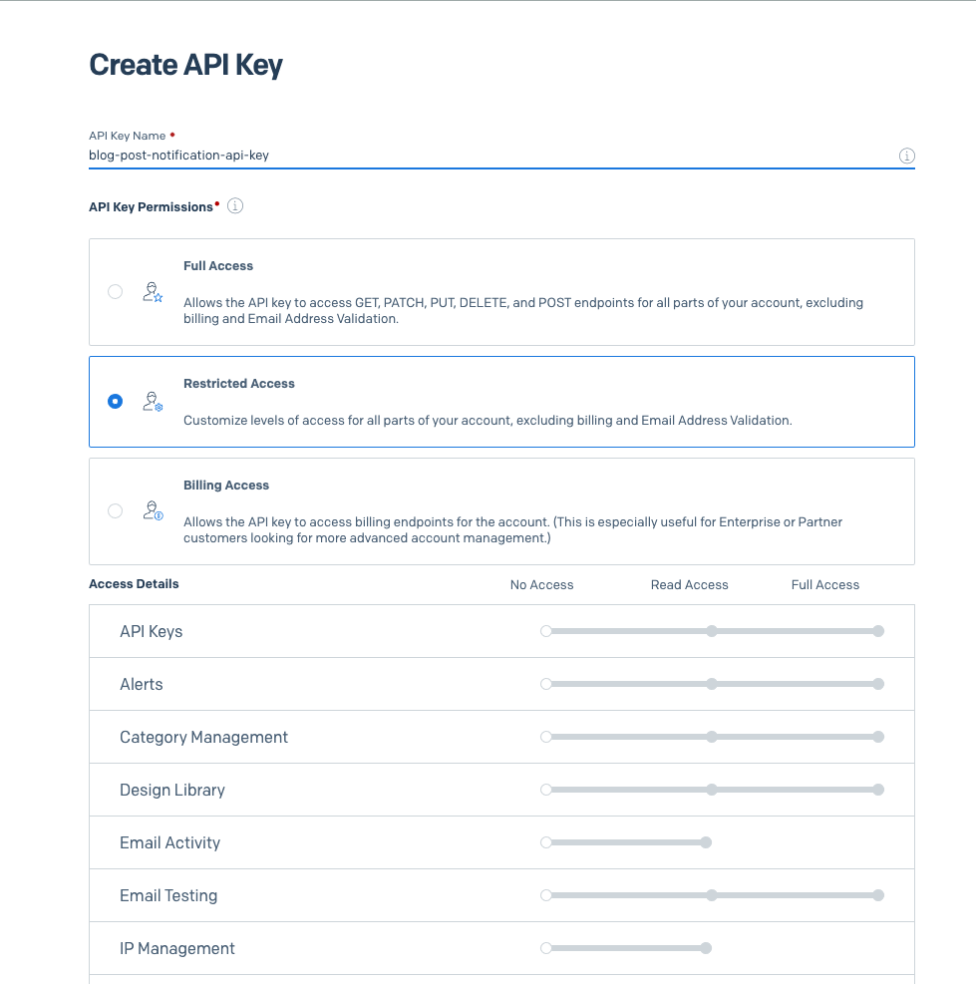
Task: Click the No Access column header
Action: (x=541, y=585)
